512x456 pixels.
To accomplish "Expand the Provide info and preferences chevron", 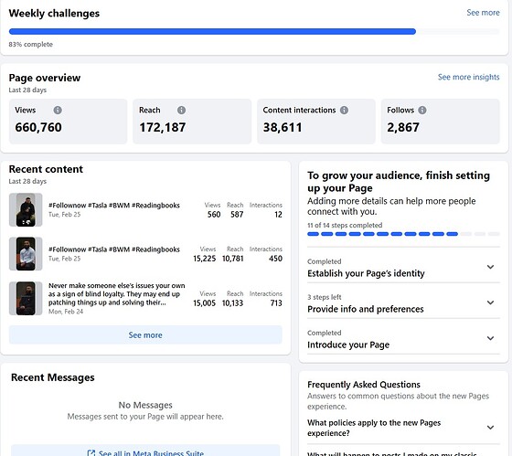I will (490, 302).
